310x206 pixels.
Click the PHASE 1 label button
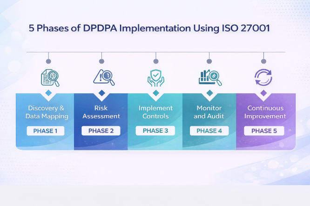(x=46, y=131)
